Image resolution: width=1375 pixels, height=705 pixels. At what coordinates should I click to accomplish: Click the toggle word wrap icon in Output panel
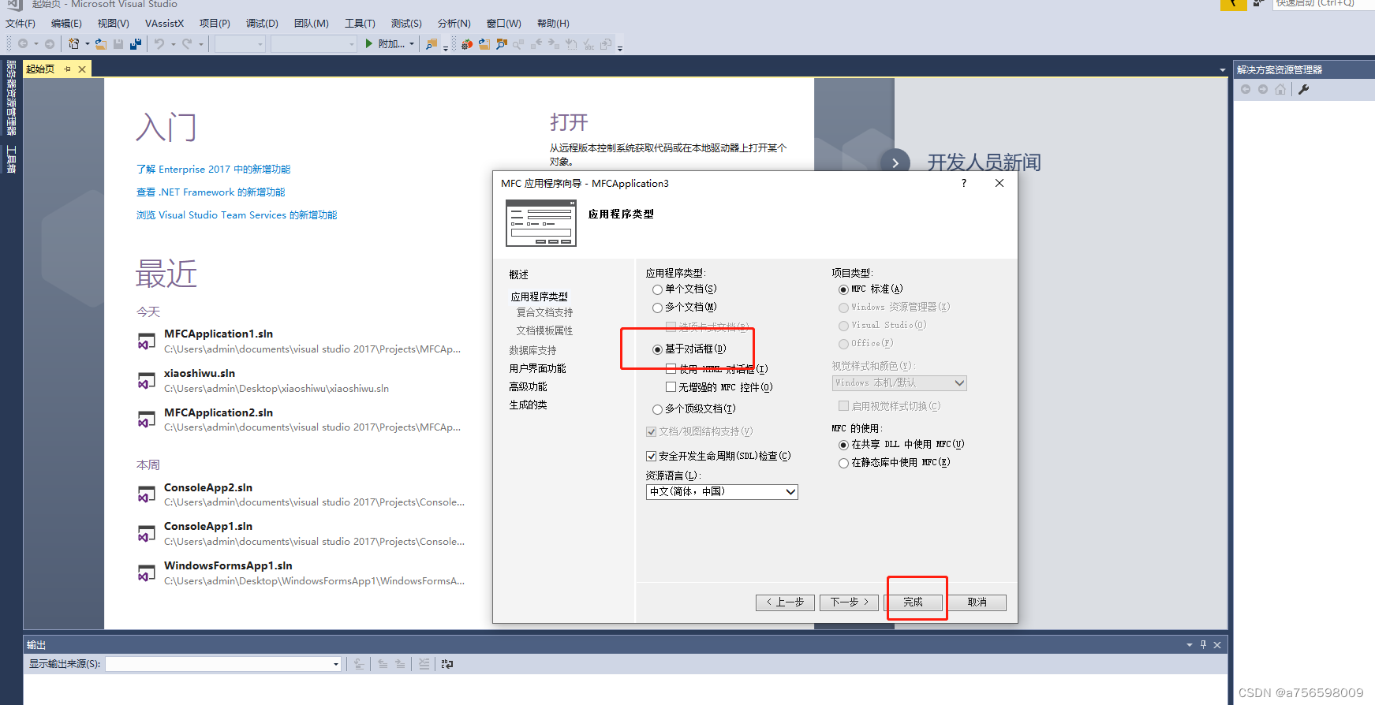[447, 664]
